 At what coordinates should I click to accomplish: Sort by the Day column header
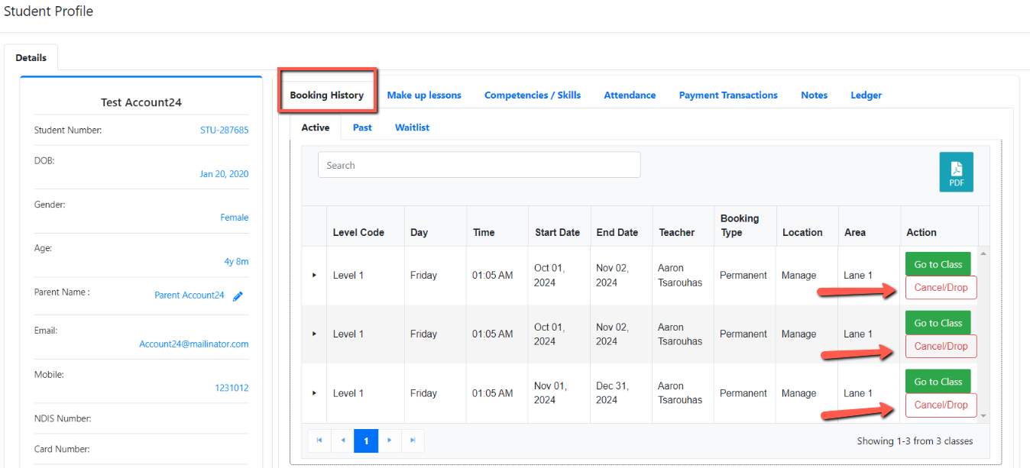(419, 232)
